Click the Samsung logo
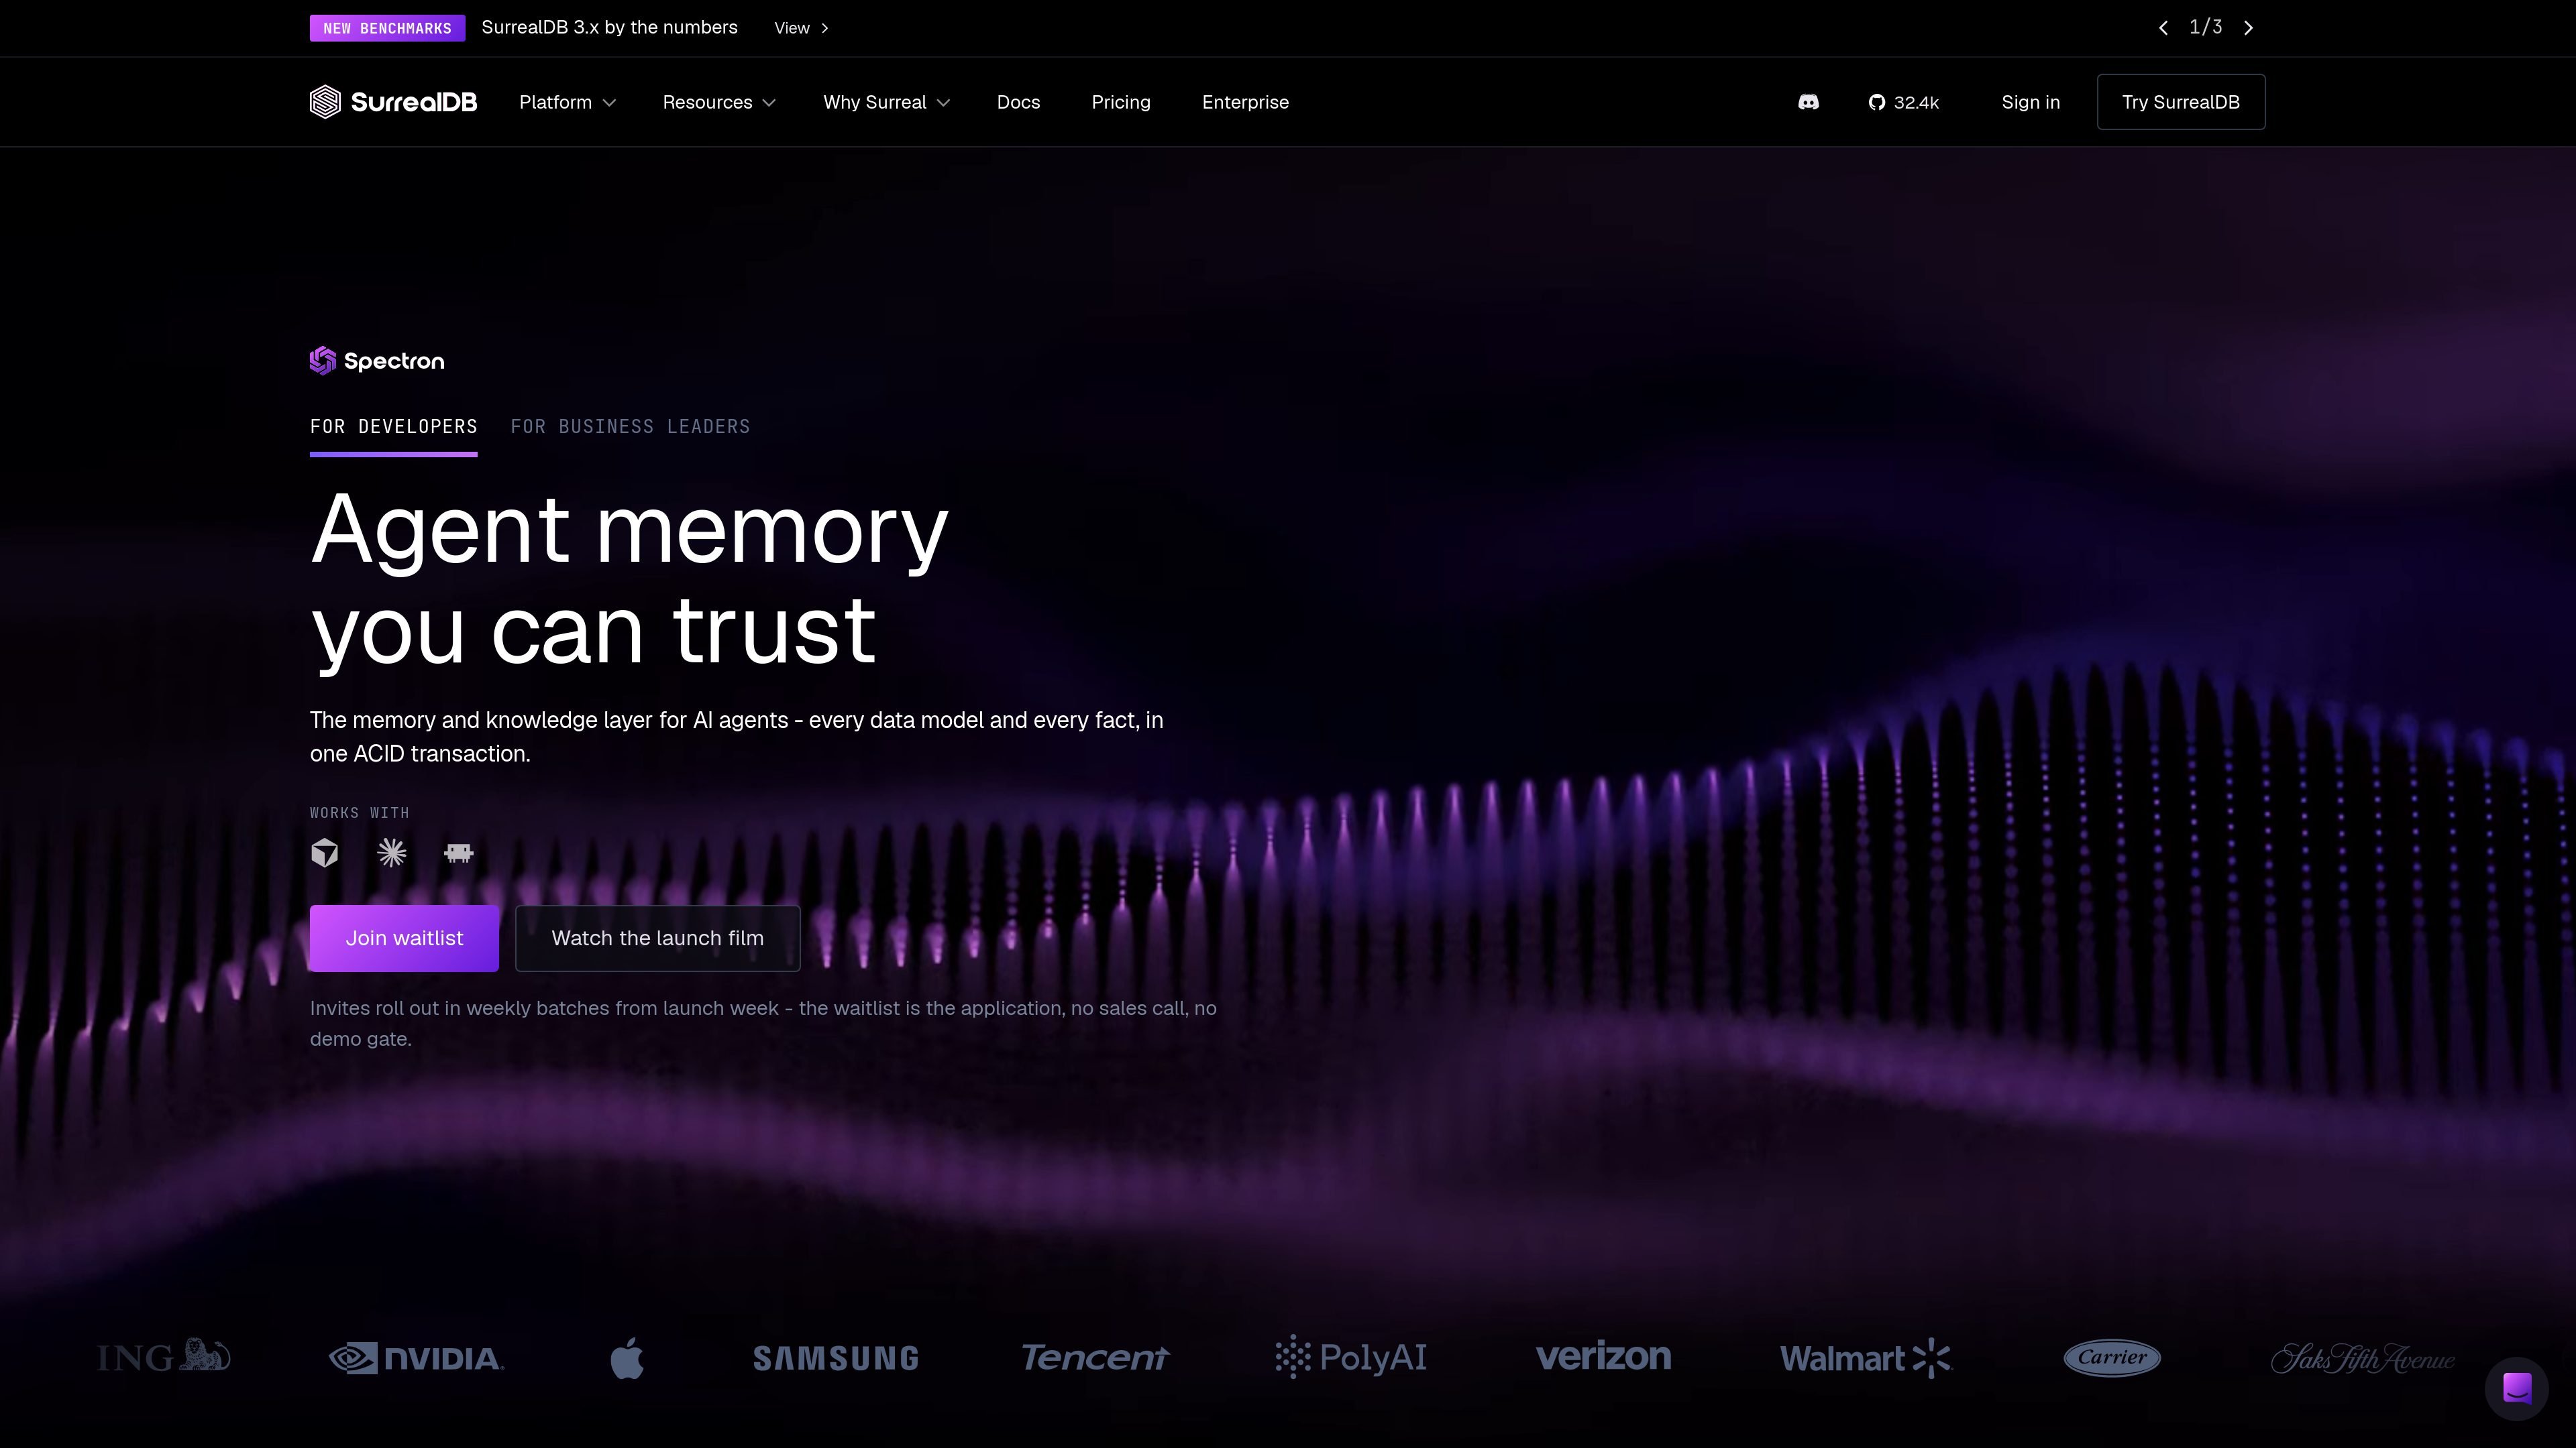This screenshot has width=2576, height=1448. pos(836,1358)
